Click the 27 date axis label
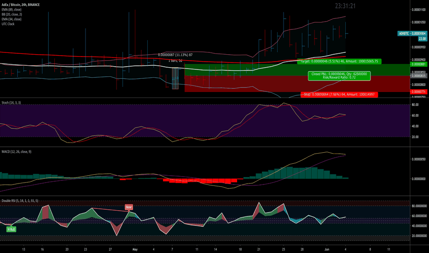 tap(110, 249)
